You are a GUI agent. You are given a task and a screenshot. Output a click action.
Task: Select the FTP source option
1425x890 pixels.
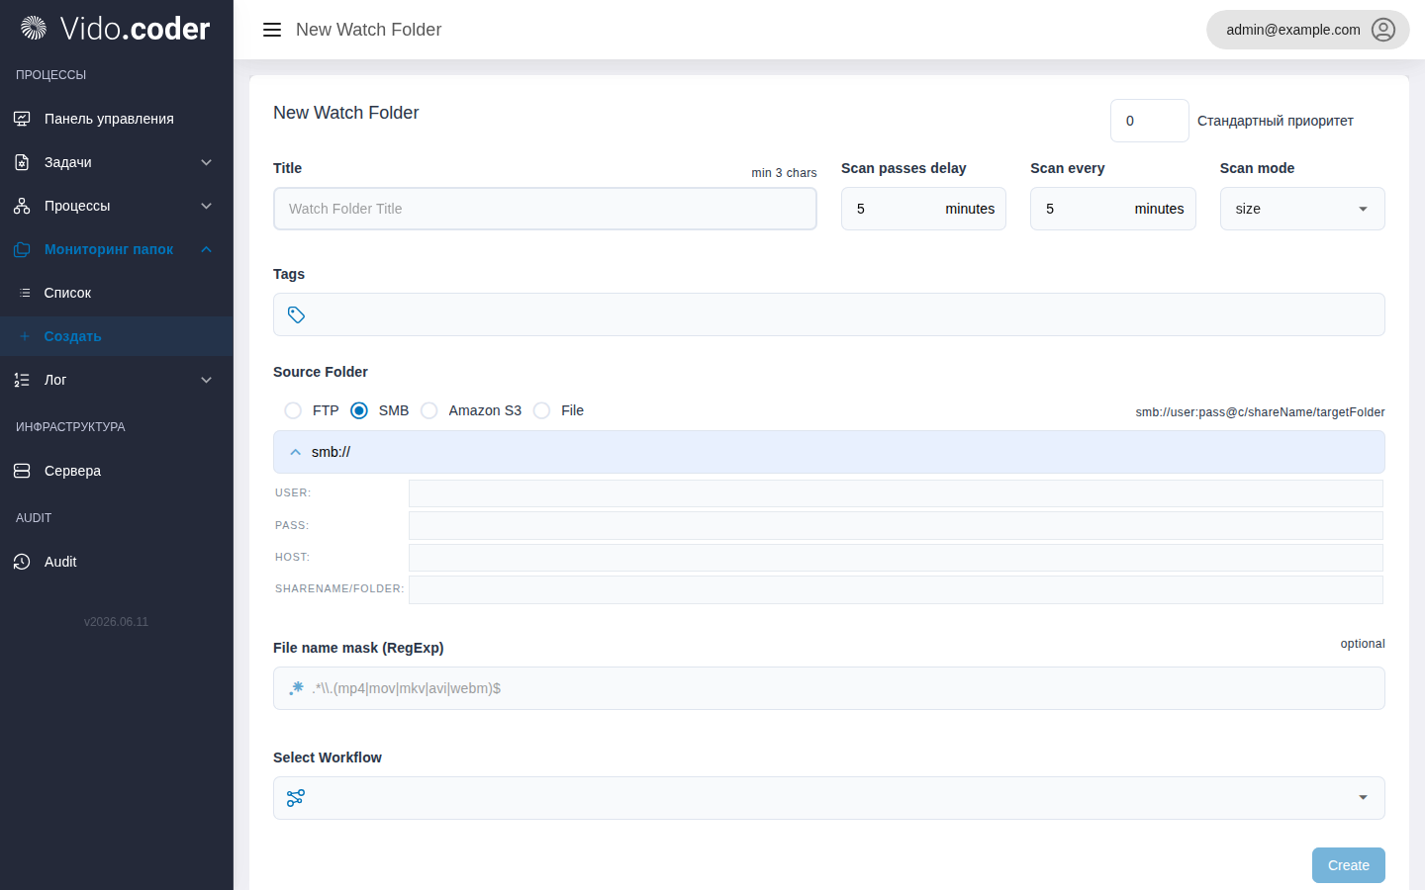293,410
